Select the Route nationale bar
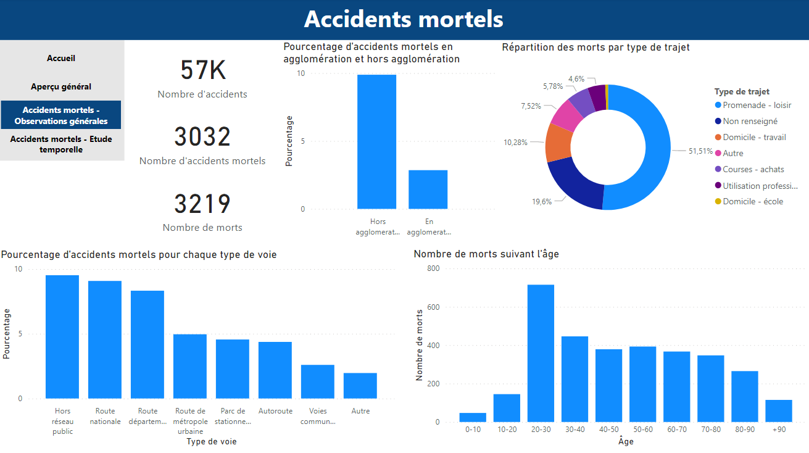The width and height of the screenshot is (809, 453). (105, 339)
